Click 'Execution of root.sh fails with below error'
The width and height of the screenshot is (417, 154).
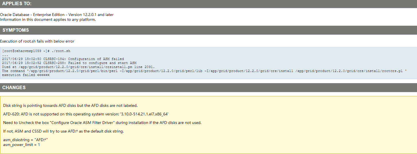click(x=37, y=41)
